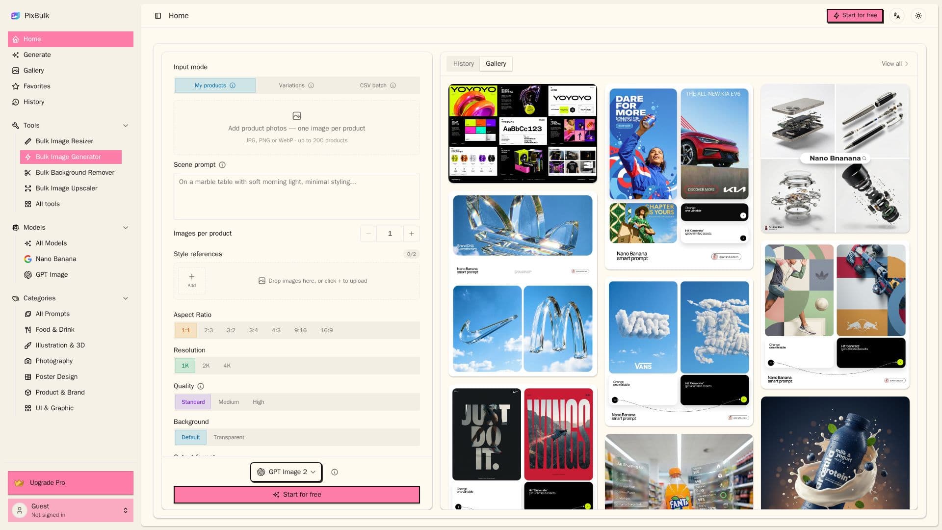Click the Upgrade Pro button
942x530 pixels.
(x=71, y=483)
